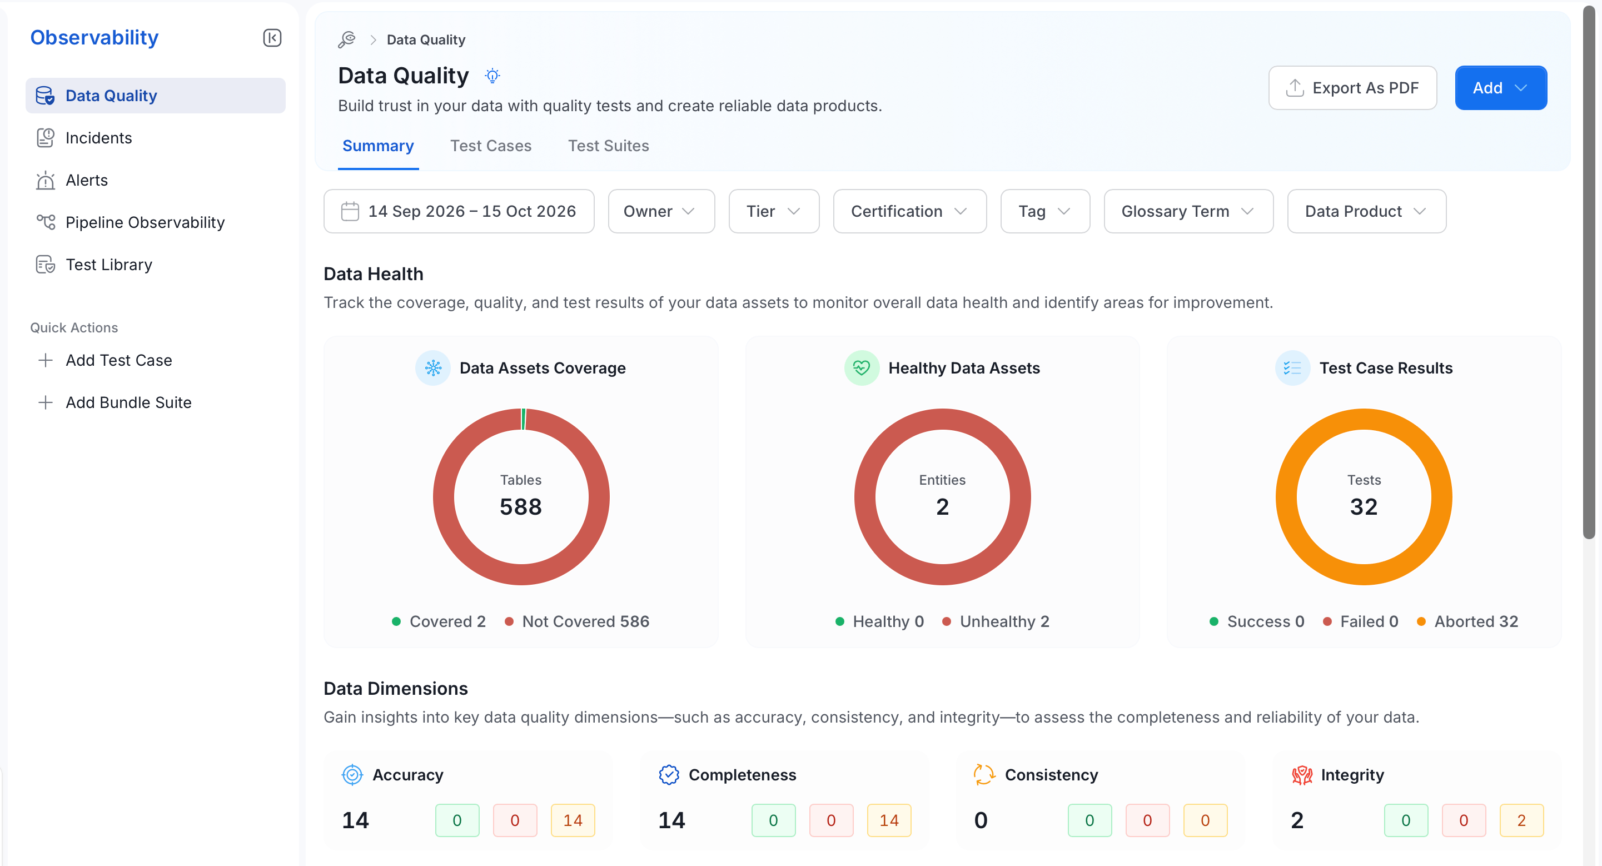1602x866 pixels.
Task: Click the Completeness check badge icon
Action: click(x=669, y=775)
